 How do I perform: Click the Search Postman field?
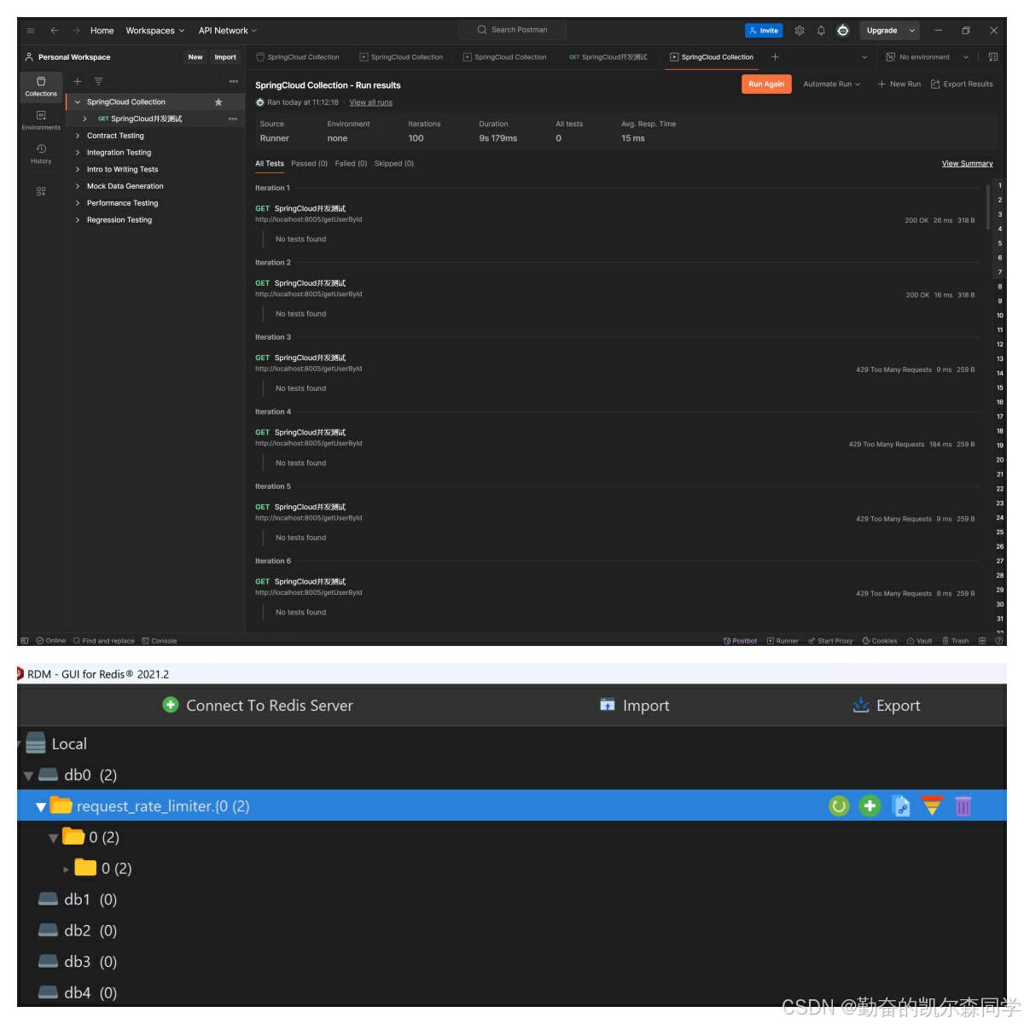pyautogui.click(x=512, y=30)
